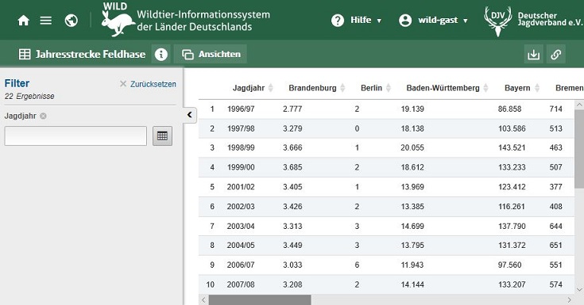This screenshot has width=584, height=305.
Task: Select Jagdjahr cell 1996/97
Action: pos(241,109)
